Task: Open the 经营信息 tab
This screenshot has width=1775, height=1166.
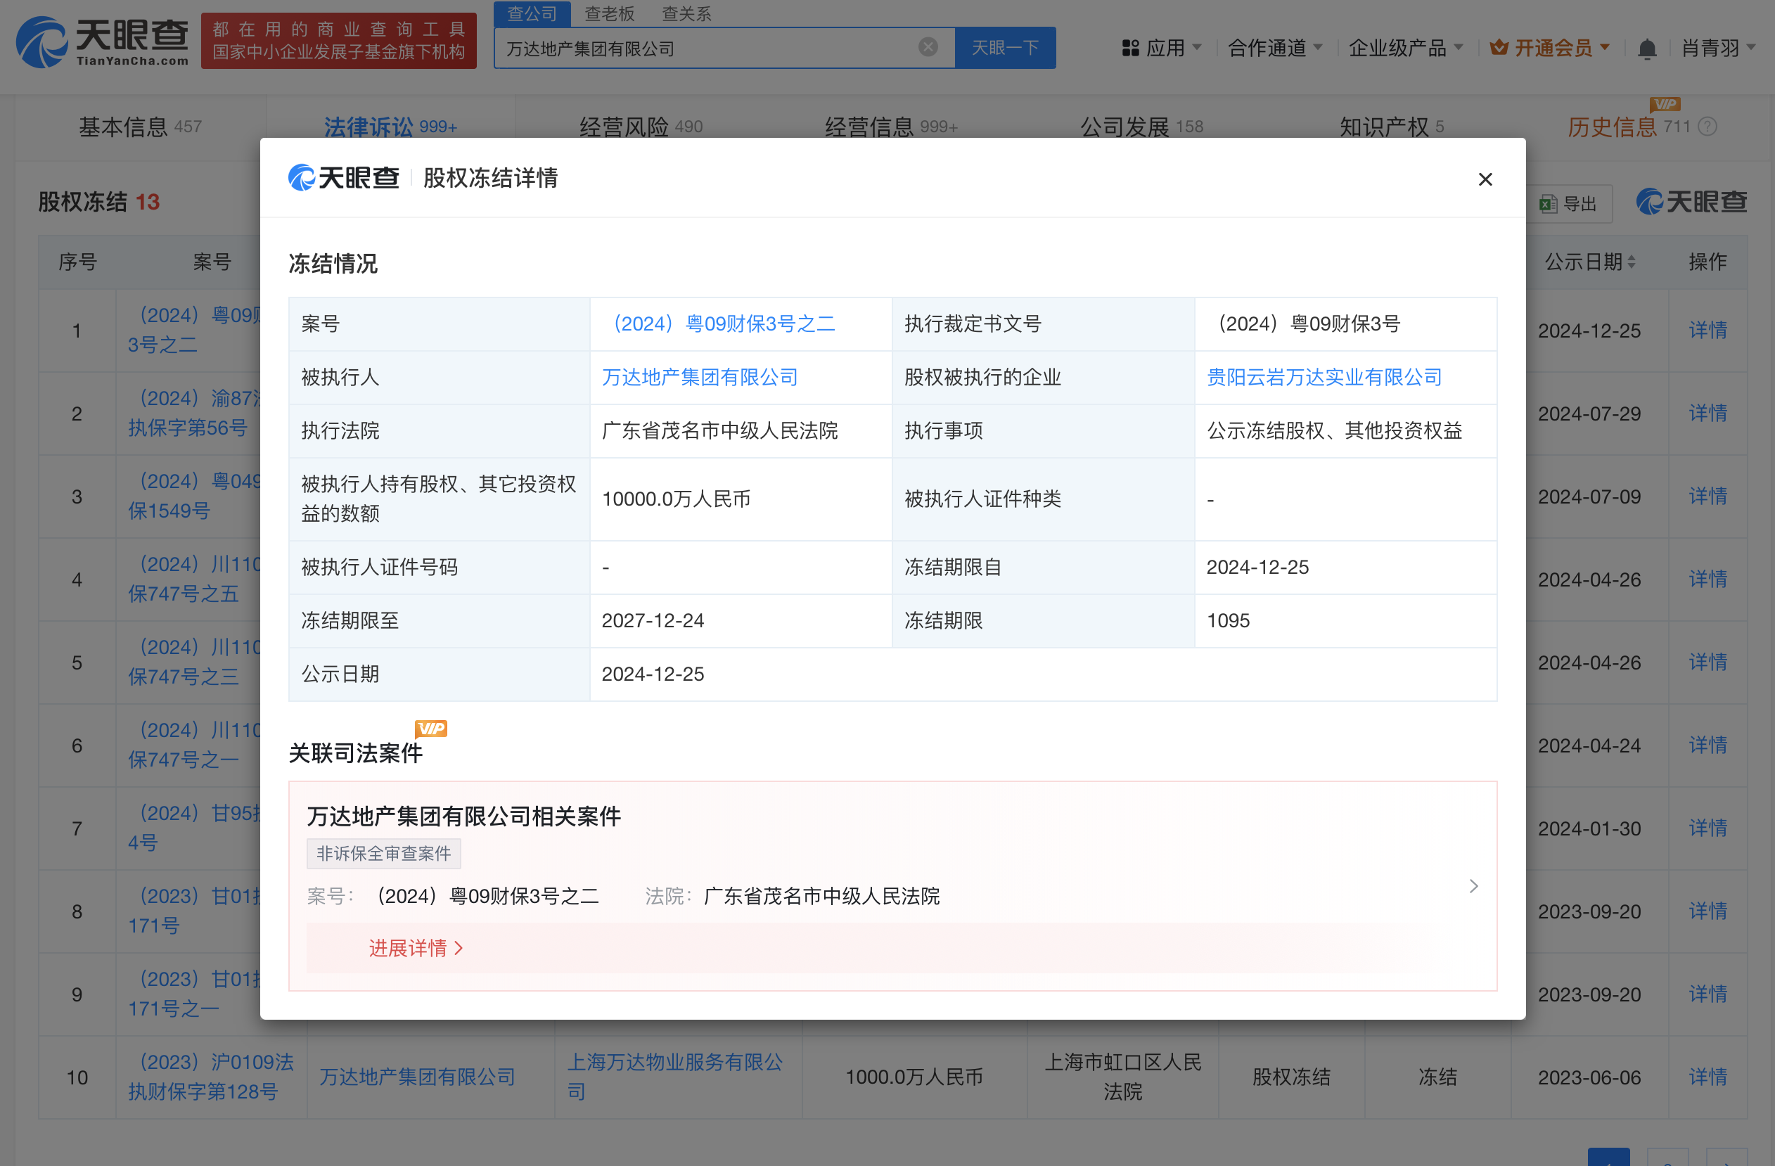Action: tap(890, 127)
